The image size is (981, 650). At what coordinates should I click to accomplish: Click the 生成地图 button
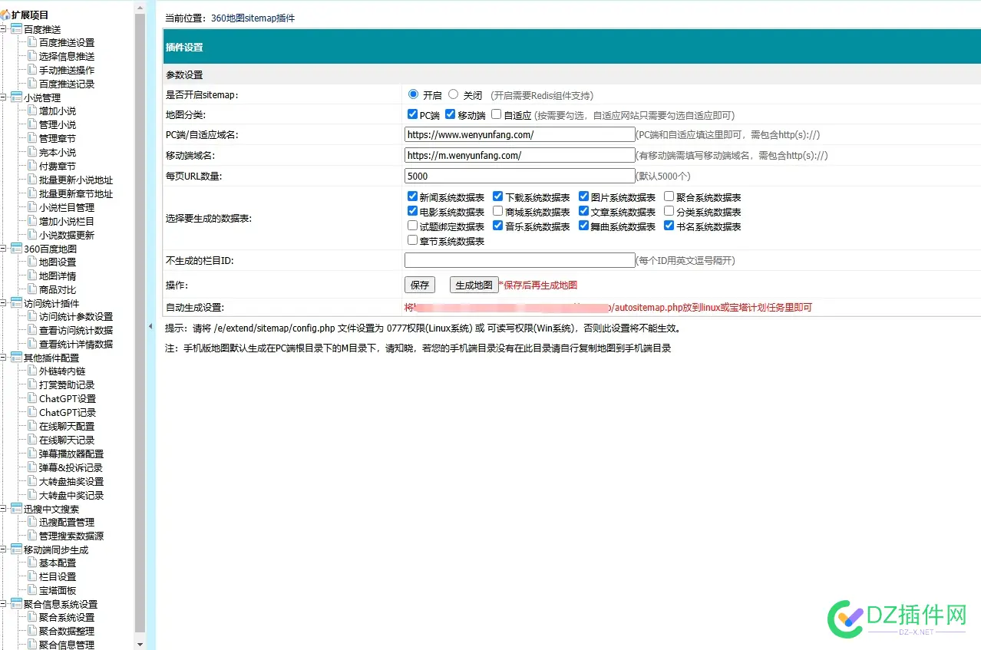click(x=474, y=285)
